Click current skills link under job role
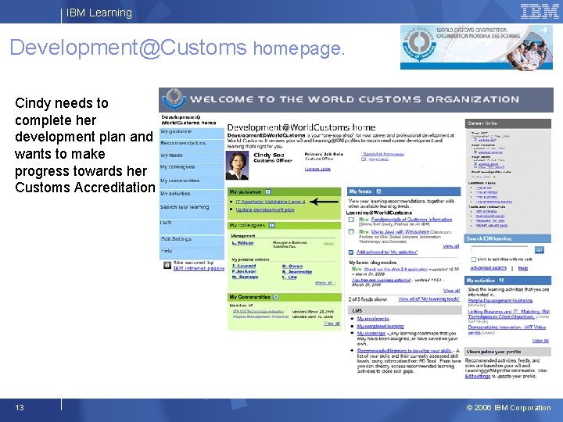 click(x=317, y=169)
